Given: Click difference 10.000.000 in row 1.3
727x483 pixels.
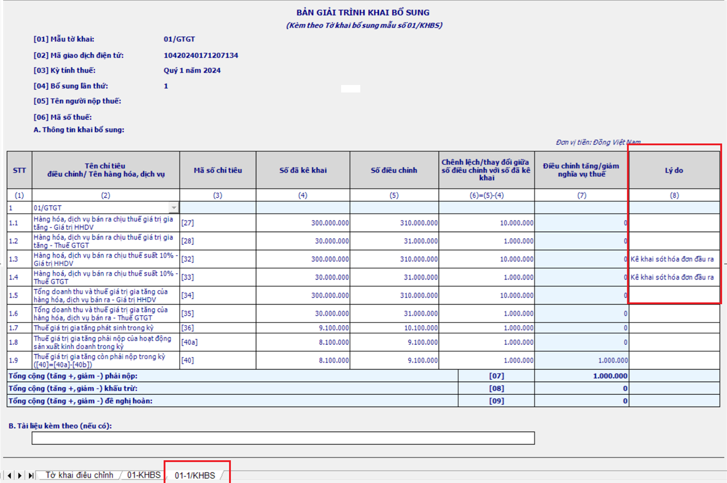Looking at the screenshot, I should click(x=516, y=259).
